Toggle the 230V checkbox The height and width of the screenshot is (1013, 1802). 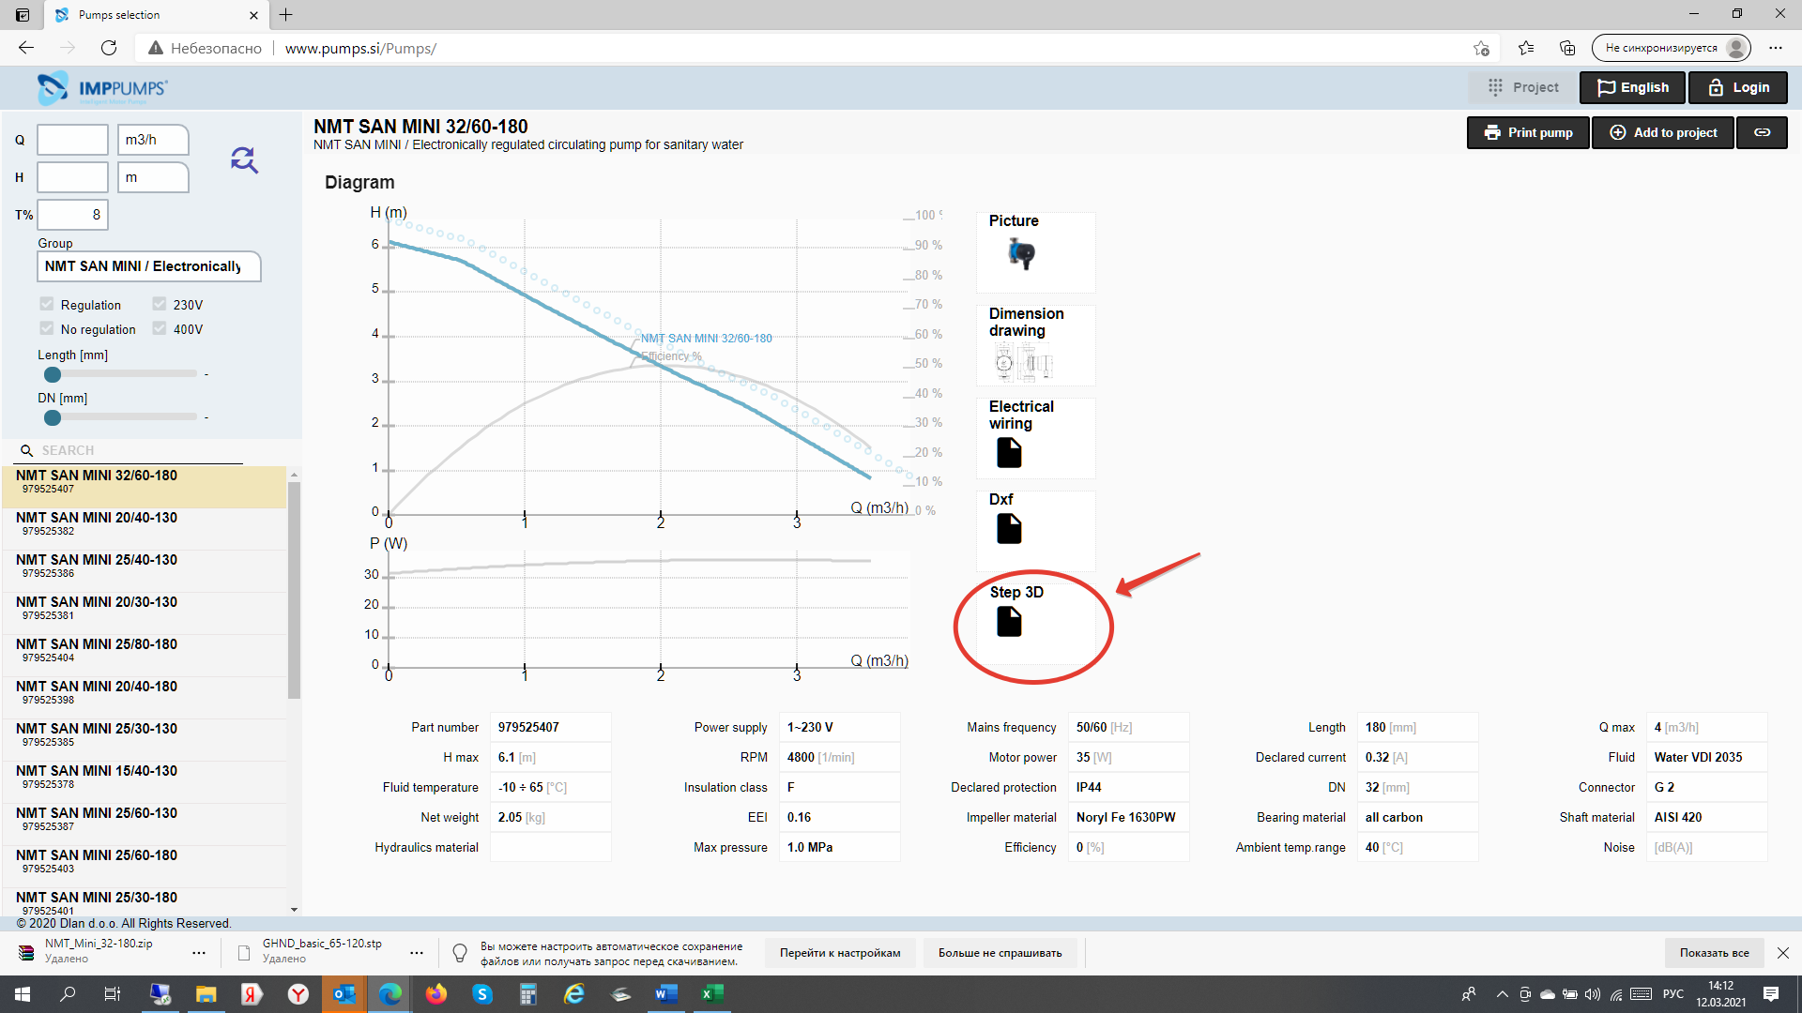click(160, 304)
